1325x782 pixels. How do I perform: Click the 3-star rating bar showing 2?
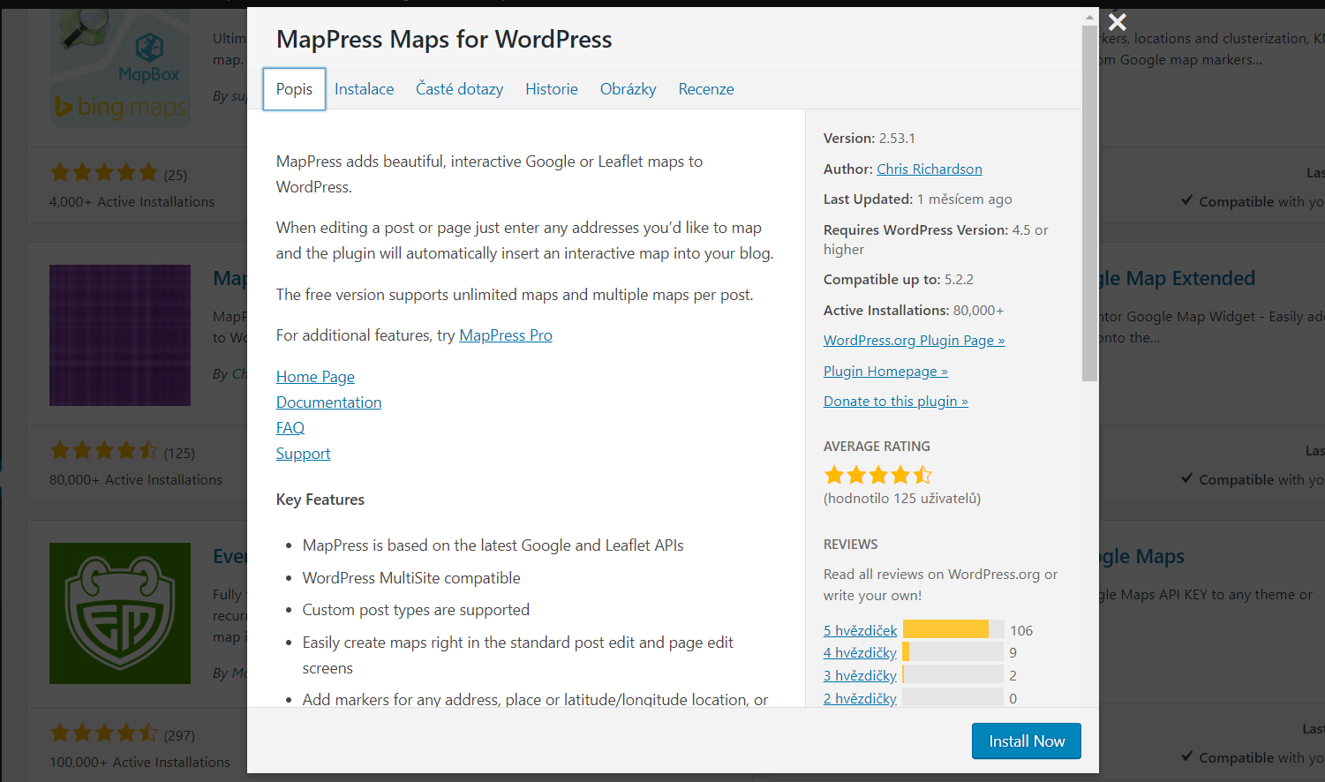[953, 674]
